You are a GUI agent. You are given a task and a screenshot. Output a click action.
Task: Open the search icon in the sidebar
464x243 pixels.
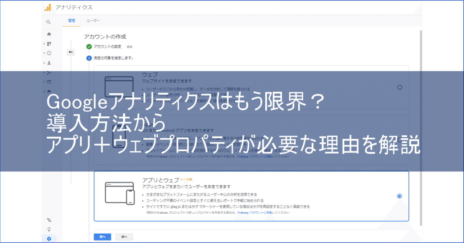click(49, 22)
